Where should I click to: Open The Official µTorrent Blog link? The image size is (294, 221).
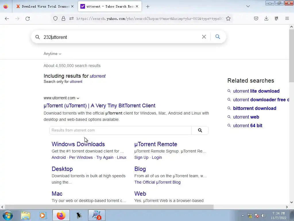click(x=157, y=182)
